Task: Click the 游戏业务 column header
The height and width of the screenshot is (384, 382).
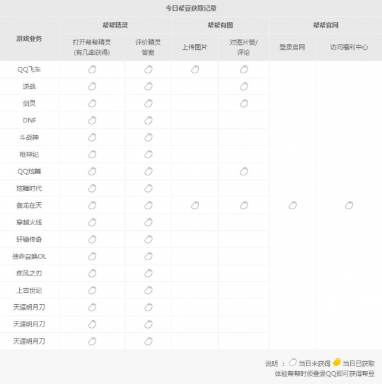Action: point(29,38)
